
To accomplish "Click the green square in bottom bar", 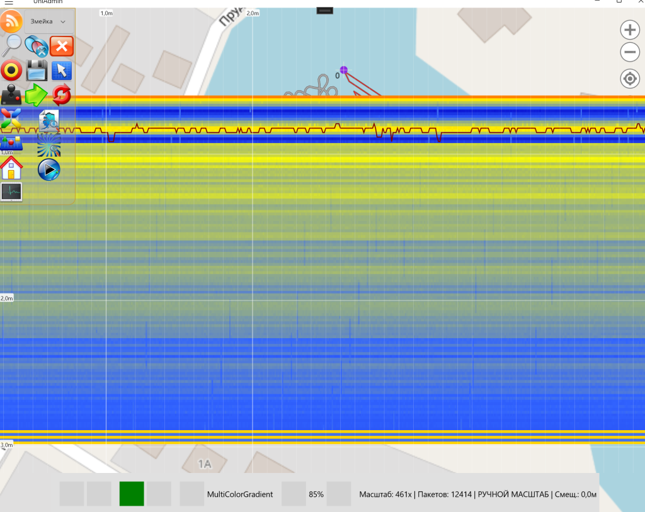I will 132,494.
